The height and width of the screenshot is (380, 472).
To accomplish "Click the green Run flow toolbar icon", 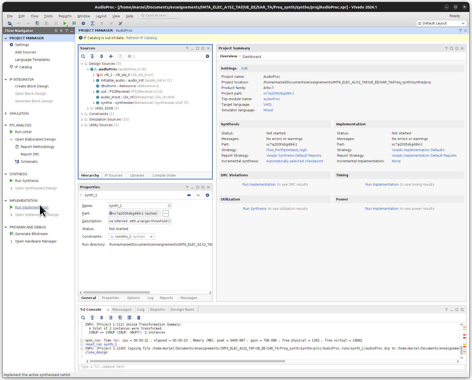I will tap(65, 23).
